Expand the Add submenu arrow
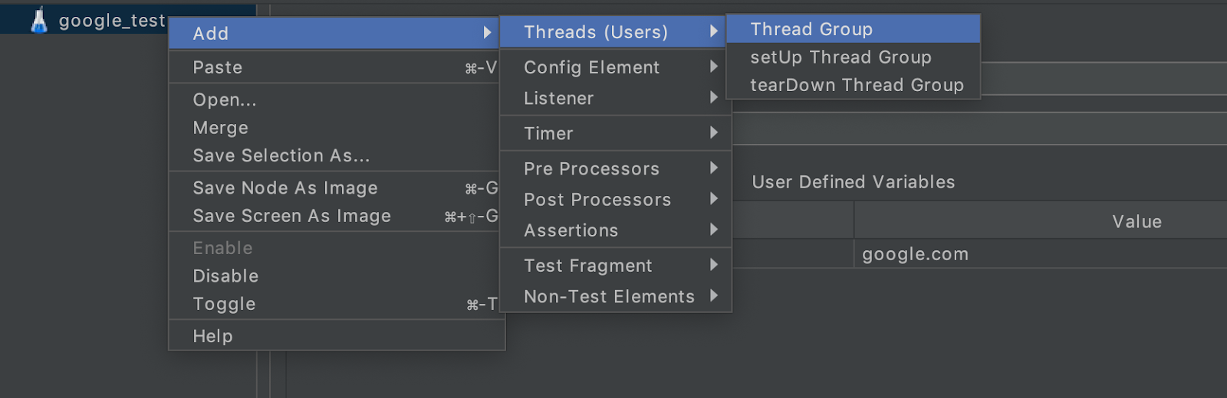 (x=487, y=33)
